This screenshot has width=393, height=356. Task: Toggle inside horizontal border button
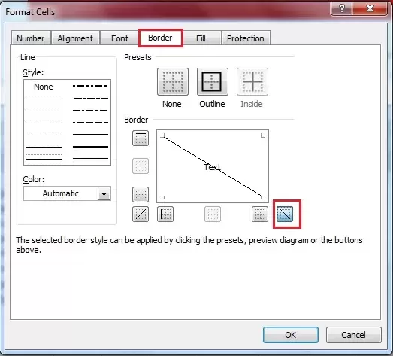(x=141, y=166)
